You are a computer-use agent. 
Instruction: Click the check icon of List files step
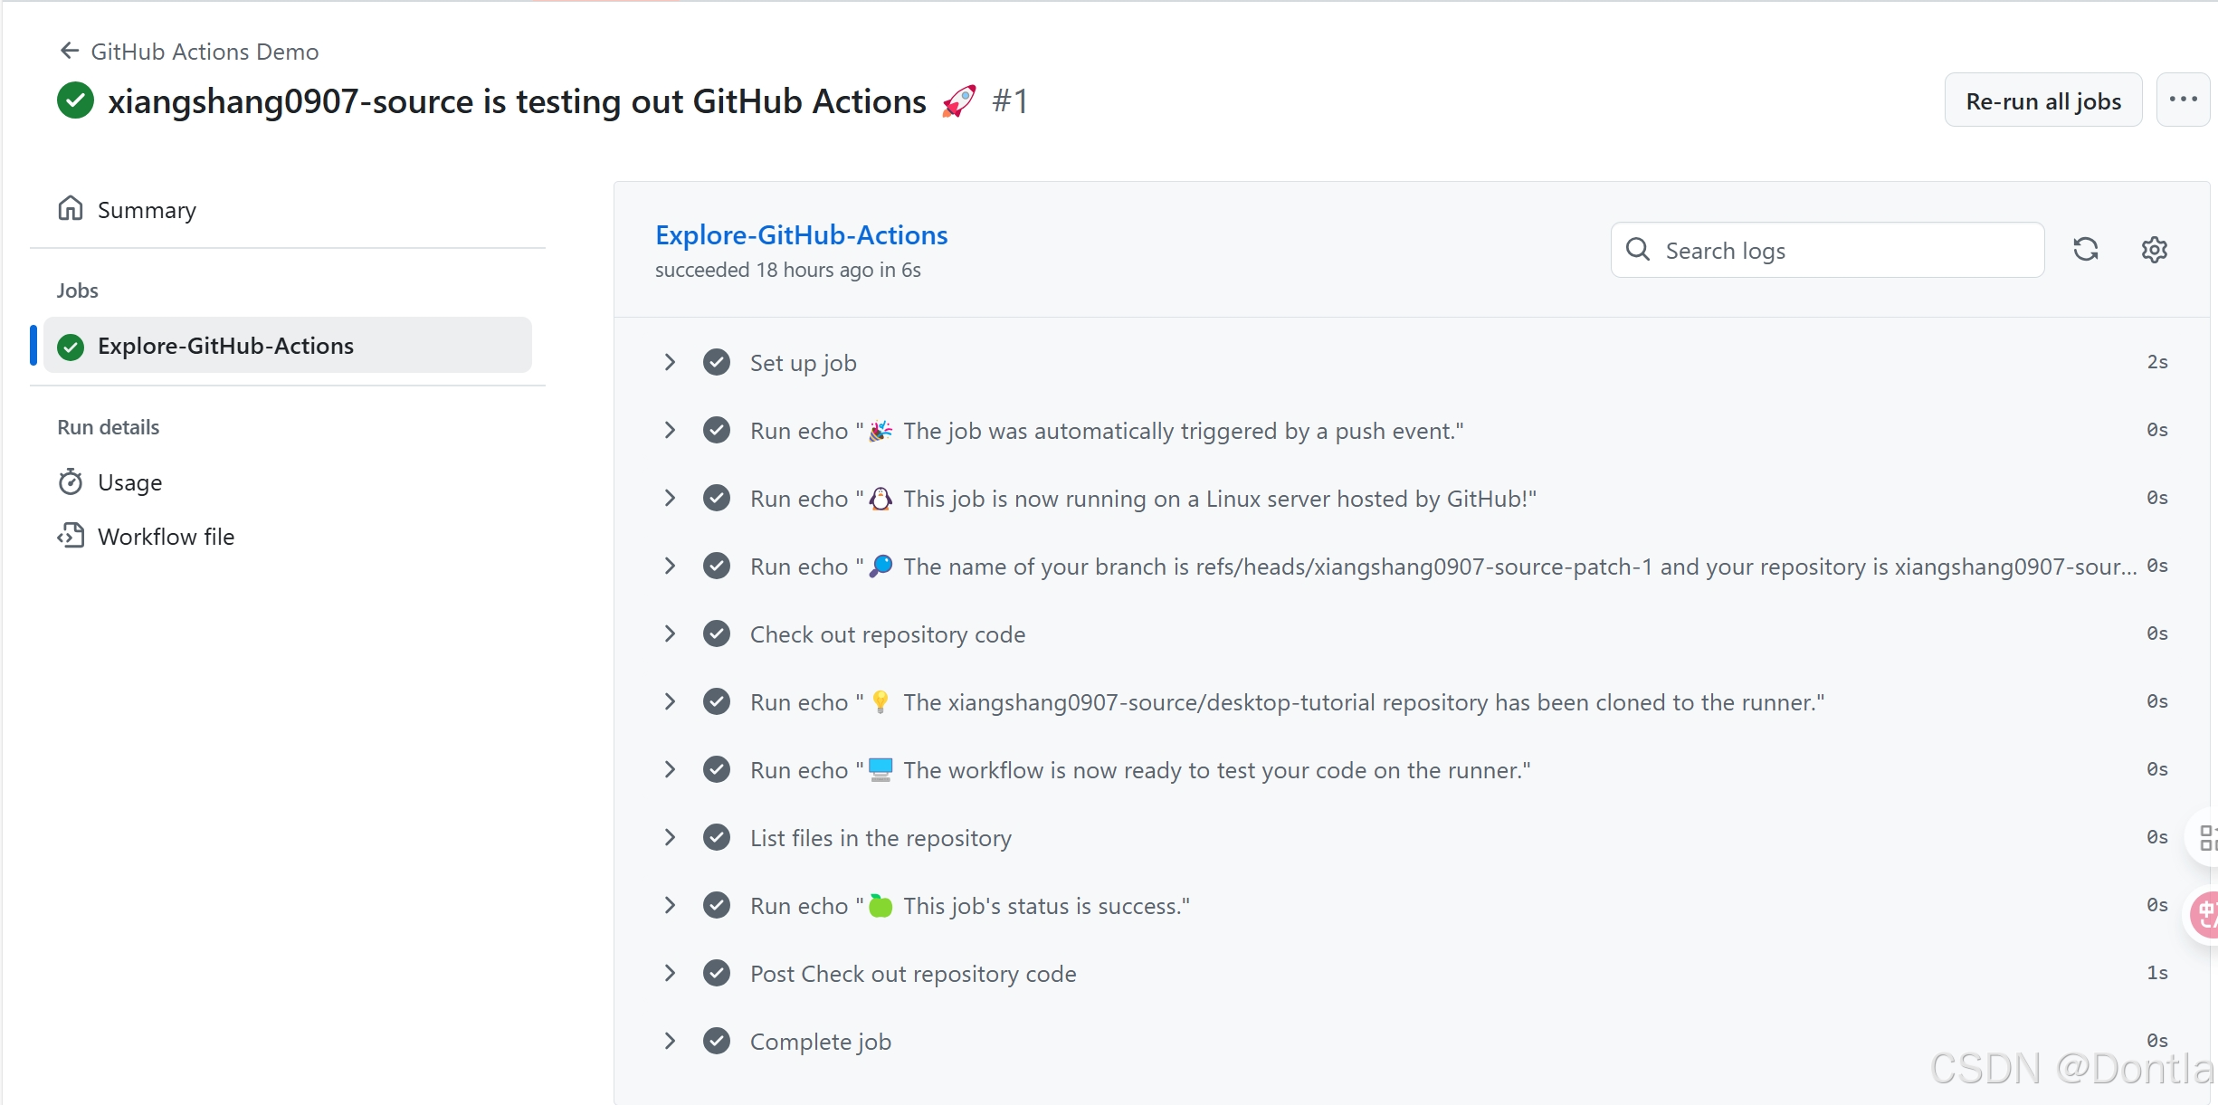717,837
